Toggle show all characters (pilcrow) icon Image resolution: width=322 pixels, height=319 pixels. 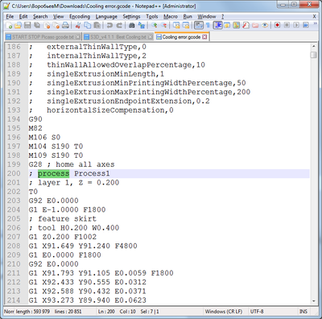tap(208, 26)
